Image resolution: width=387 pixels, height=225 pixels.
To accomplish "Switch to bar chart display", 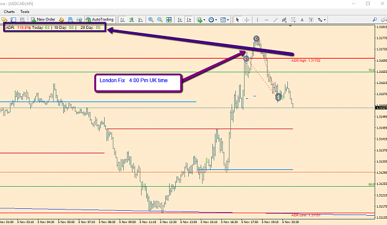I will 123,20.
